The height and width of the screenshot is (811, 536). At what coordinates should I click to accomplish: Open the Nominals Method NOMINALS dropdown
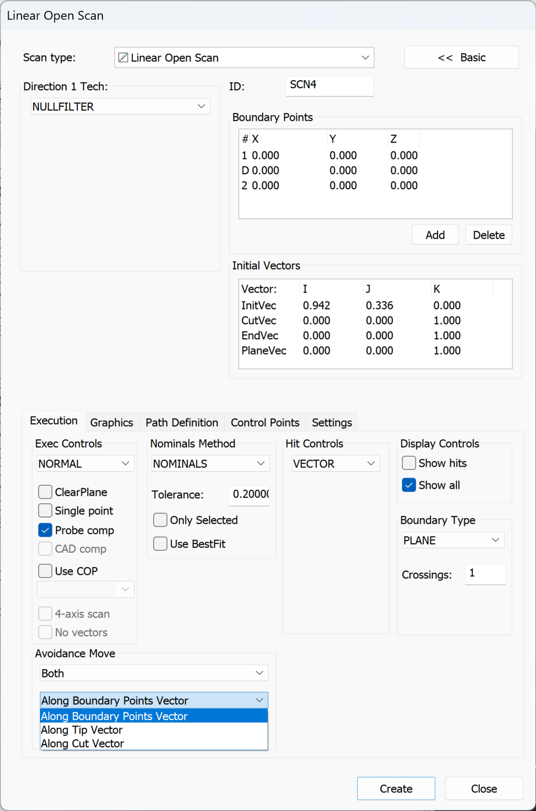[210, 464]
